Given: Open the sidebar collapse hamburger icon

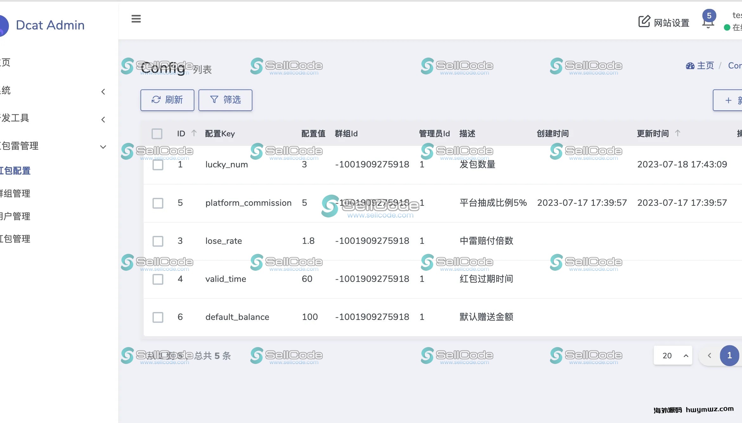Looking at the screenshot, I should tap(136, 19).
